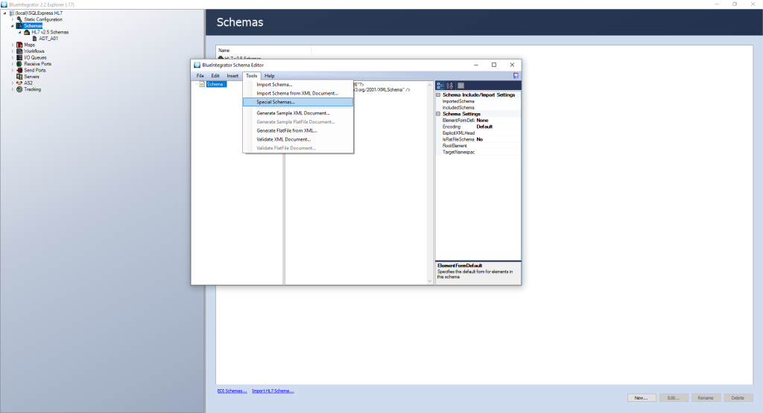Open the Insert menu in Schema Editor

[232, 76]
